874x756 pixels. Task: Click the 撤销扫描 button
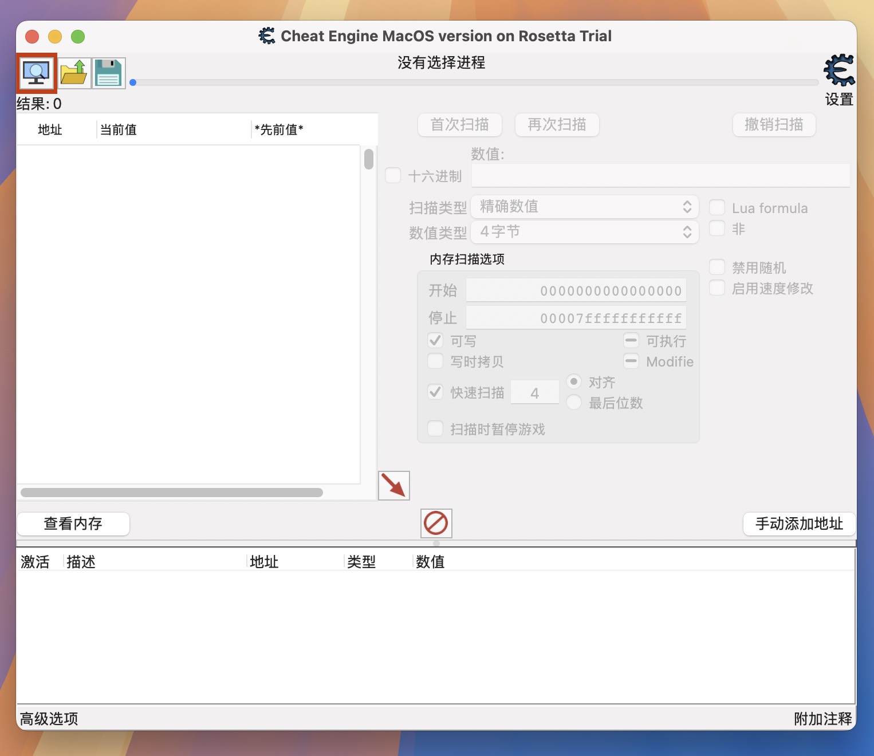pos(774,125)
